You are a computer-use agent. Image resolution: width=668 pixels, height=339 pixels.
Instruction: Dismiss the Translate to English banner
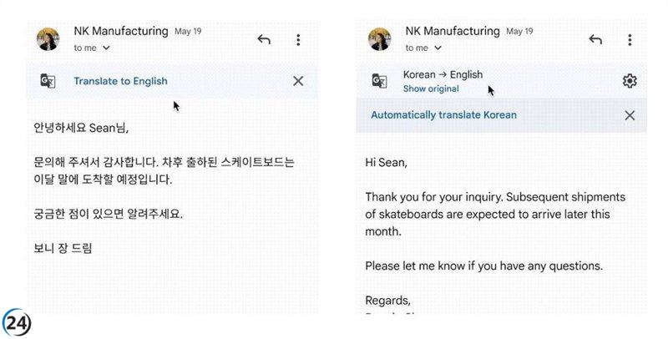(298, 81)
